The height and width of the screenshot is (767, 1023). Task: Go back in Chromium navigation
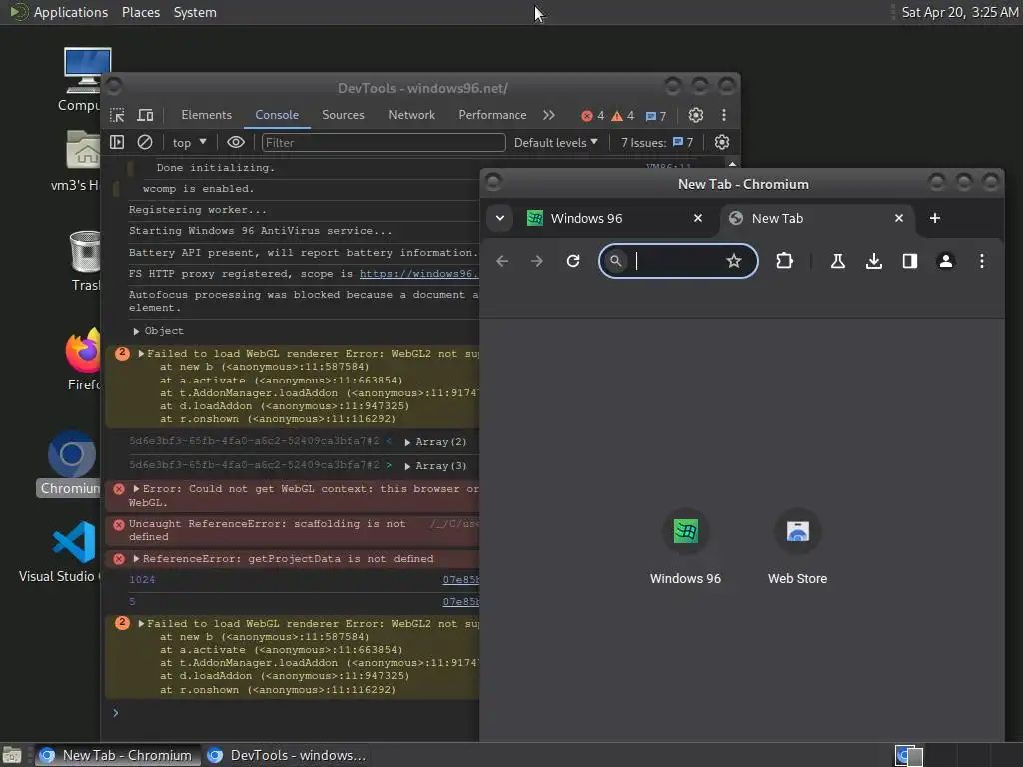502,261
